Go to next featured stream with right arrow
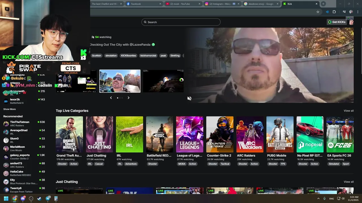This screenshot has width=362, height=203. 128,98
